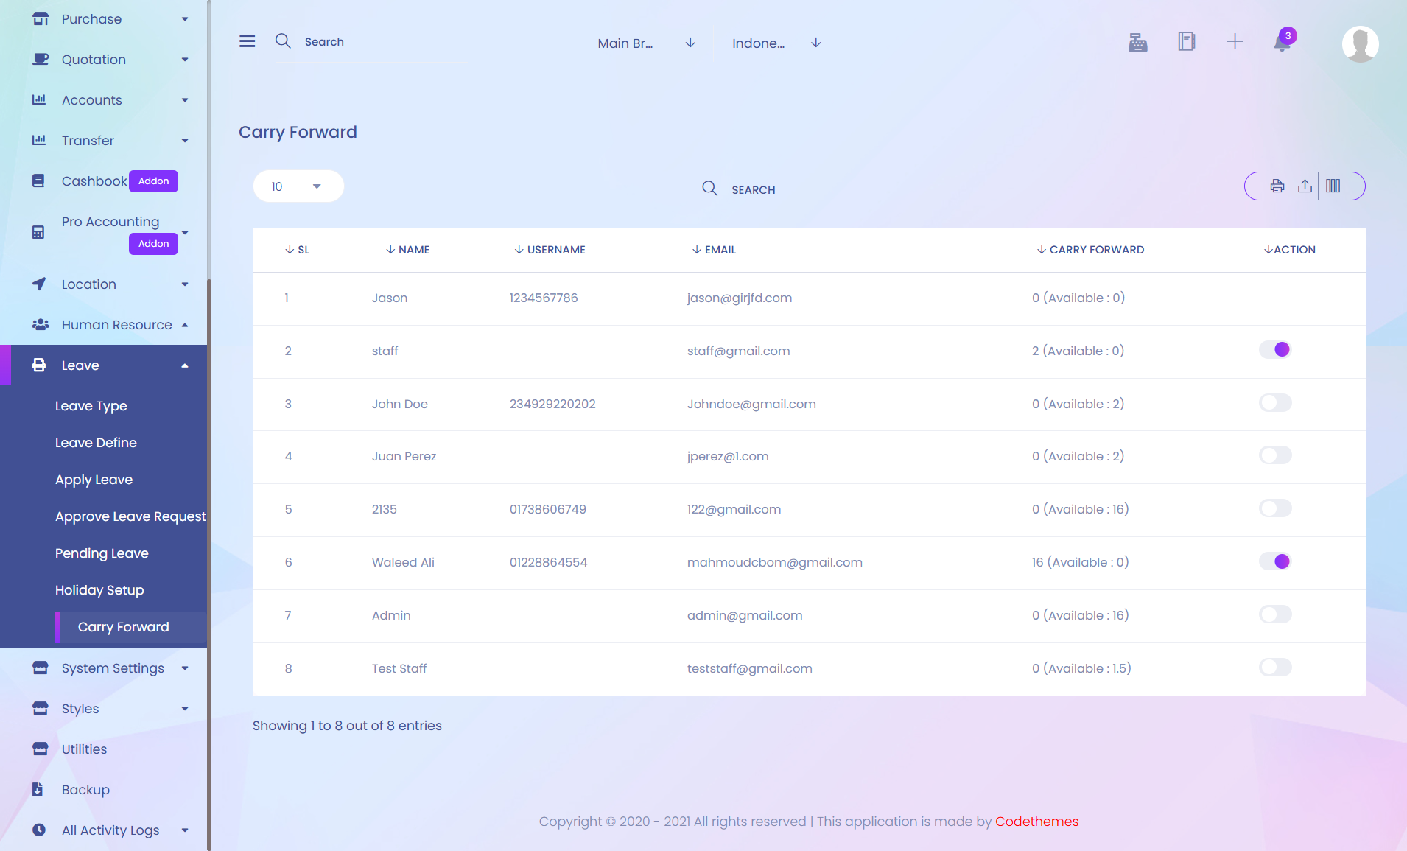
Task: Click the top bar search magnifier icon
Action: coord(283,41)
